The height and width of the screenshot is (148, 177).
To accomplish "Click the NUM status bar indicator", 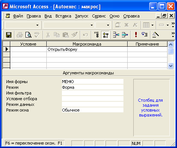I will 136,143.
